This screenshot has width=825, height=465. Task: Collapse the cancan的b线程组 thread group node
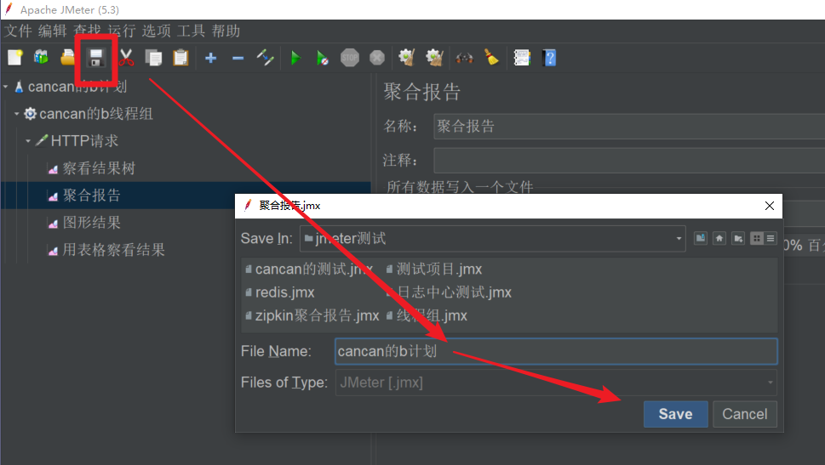pos(17,114)
